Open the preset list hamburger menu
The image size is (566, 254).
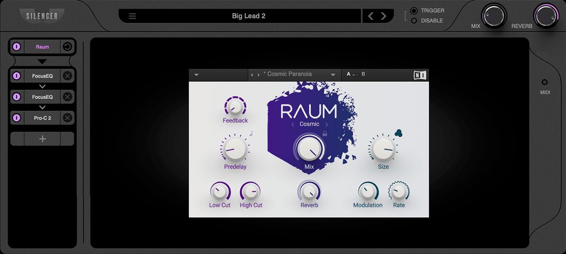pyautogui.click(x=133, y=16)
